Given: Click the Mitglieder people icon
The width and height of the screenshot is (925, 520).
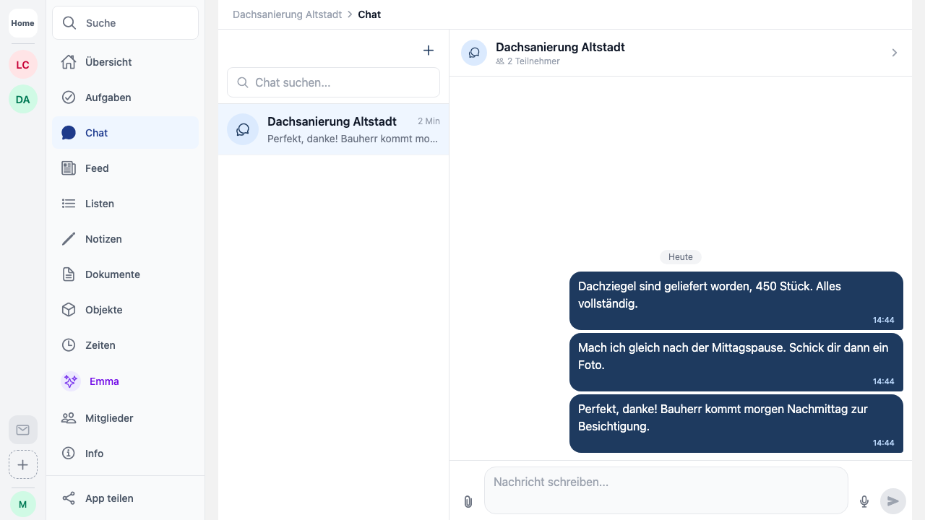Looking at the screenshot, I should pos(69,418).
